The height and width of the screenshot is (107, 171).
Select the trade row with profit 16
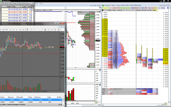(31, 100)
